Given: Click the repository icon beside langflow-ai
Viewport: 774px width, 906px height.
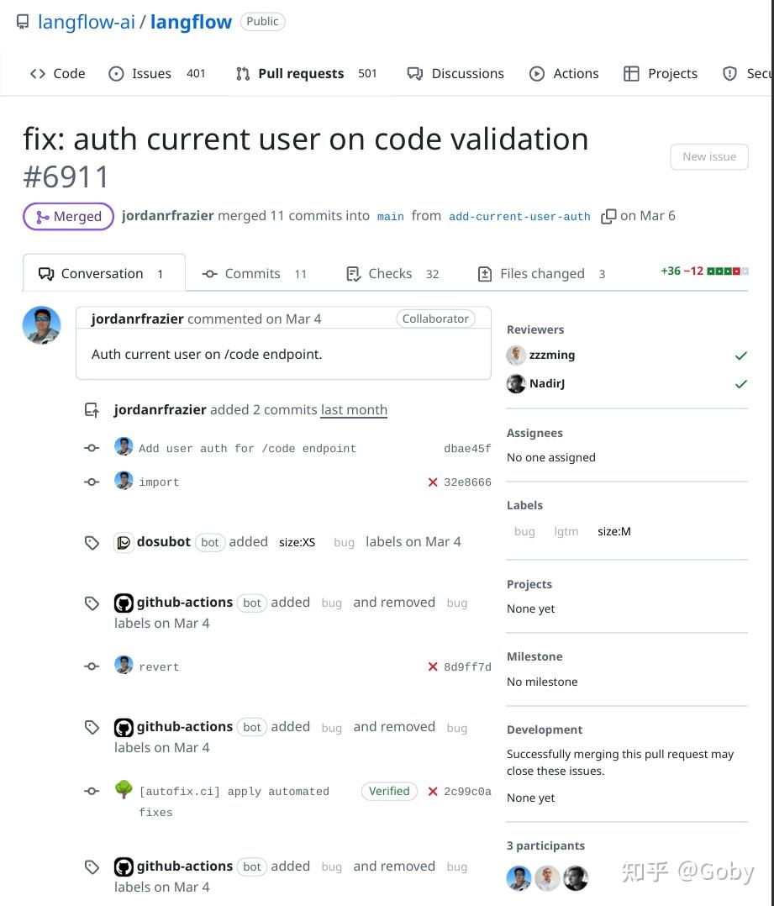Looking at the screenshot, I should pyautogui.click(x=23, y=22).
